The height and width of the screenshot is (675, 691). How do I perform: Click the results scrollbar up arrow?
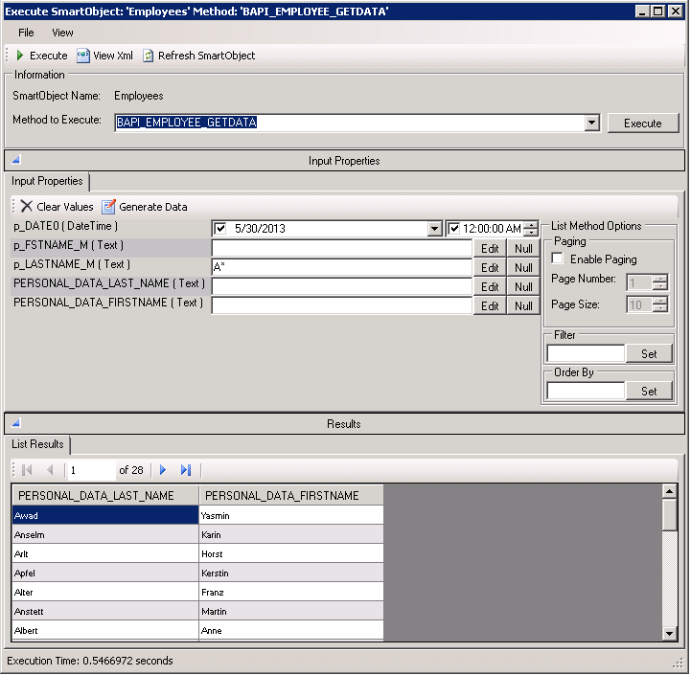[669, 491]
